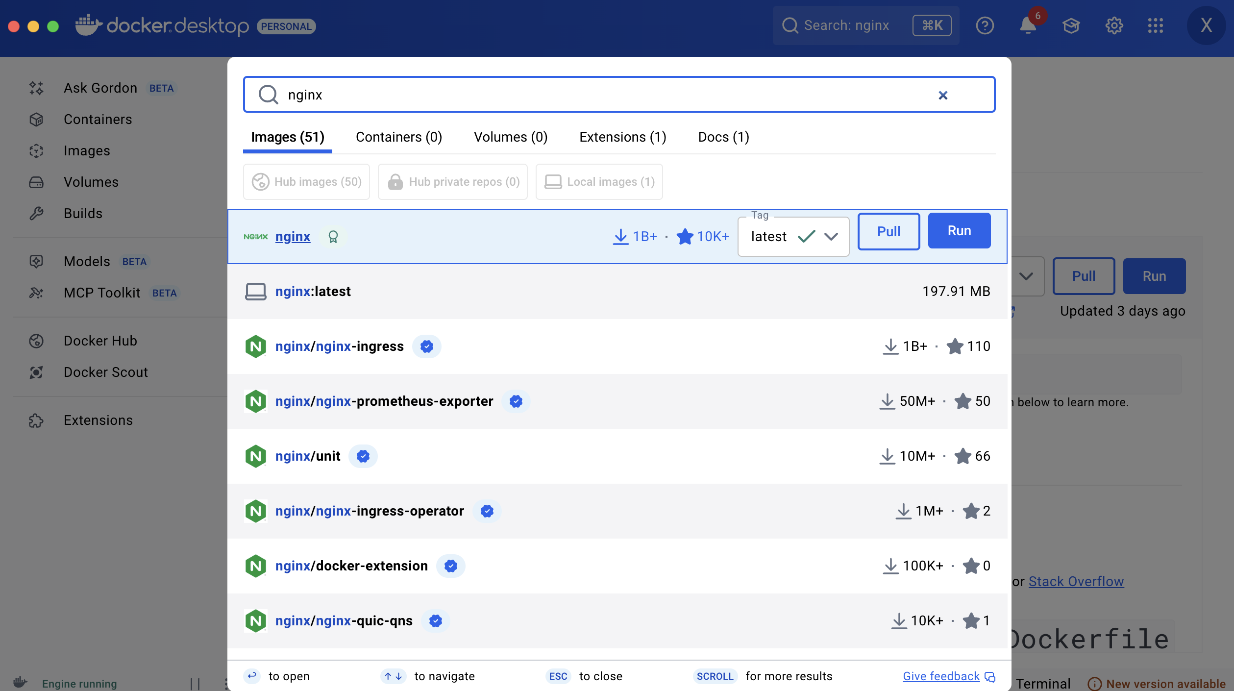Click the Docker whale icon in status bar
Screen dimensions: 1234x691
click(x=20, y=682)
